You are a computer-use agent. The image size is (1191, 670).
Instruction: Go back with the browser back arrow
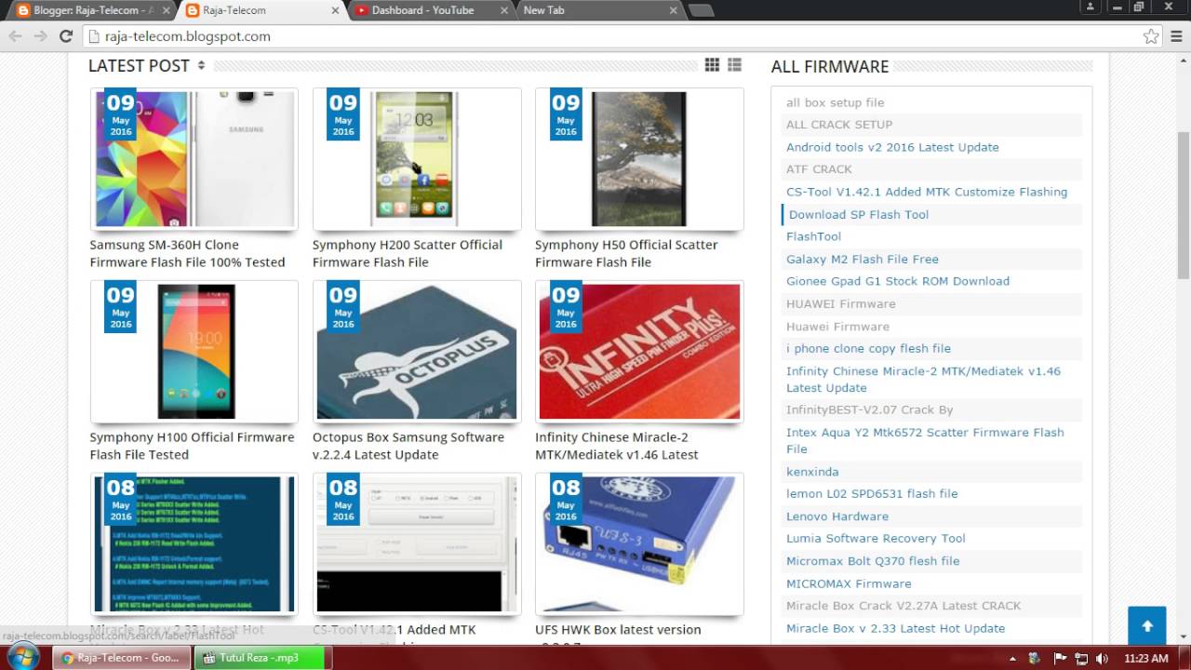(15, 36)
